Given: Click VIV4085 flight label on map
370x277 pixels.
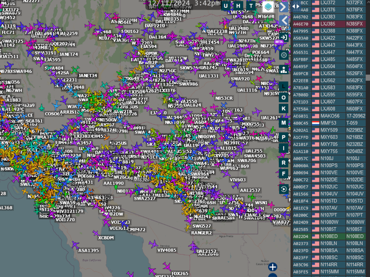Looking at the screenshot, I should click(x=167, y=250).
